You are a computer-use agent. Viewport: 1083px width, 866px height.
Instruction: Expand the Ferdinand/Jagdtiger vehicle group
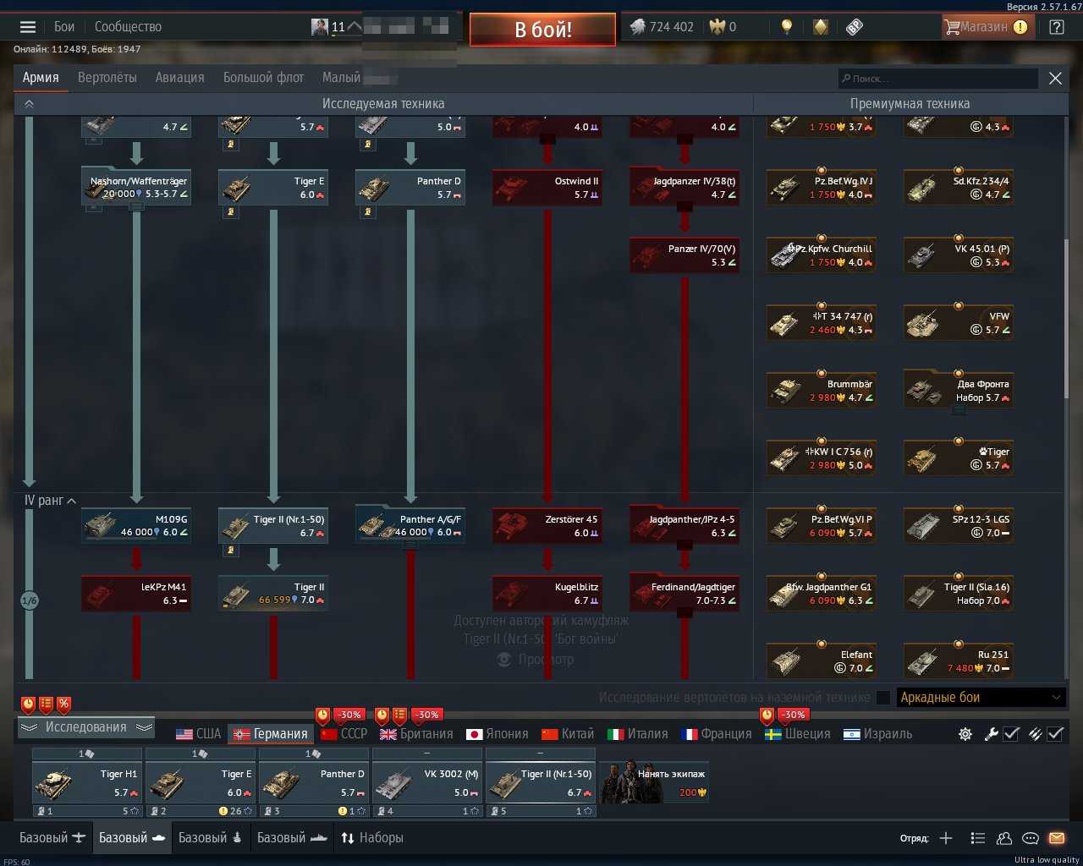[684, 612]
